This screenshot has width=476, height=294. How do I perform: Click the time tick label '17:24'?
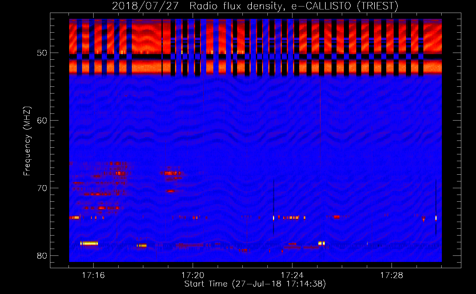292,275
